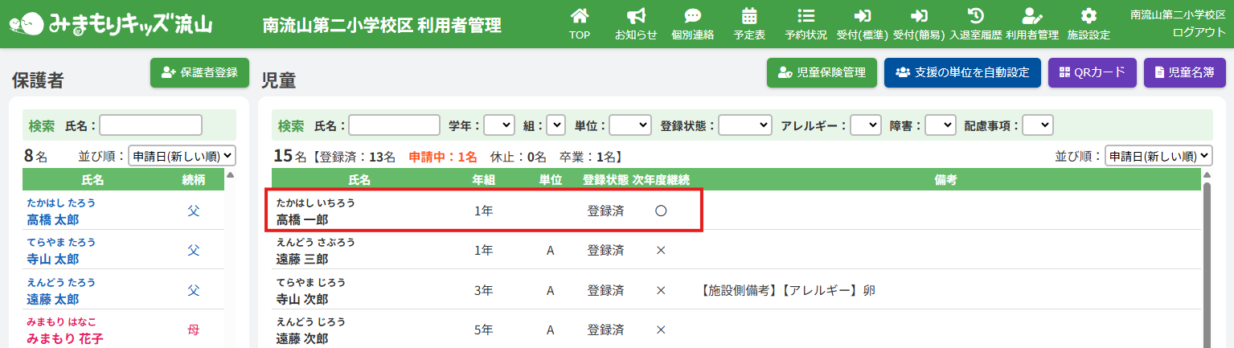
Task: Open the アレルギー filter dropdown
Action: click(865, 125)
